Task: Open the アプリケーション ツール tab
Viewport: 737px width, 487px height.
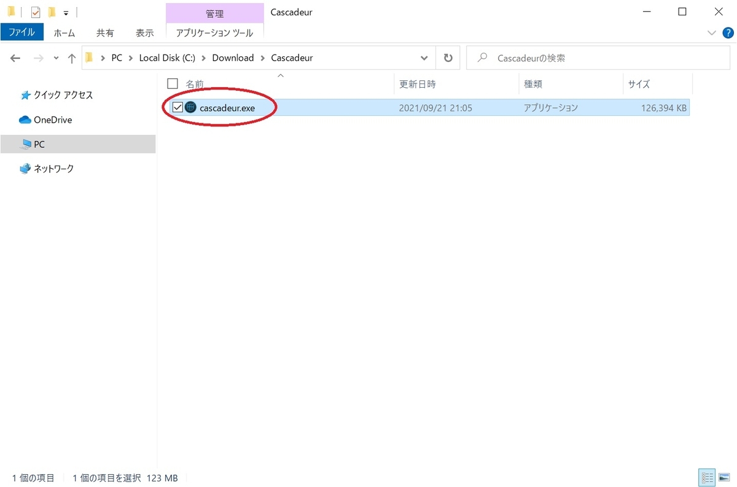Action: point(214,33)
